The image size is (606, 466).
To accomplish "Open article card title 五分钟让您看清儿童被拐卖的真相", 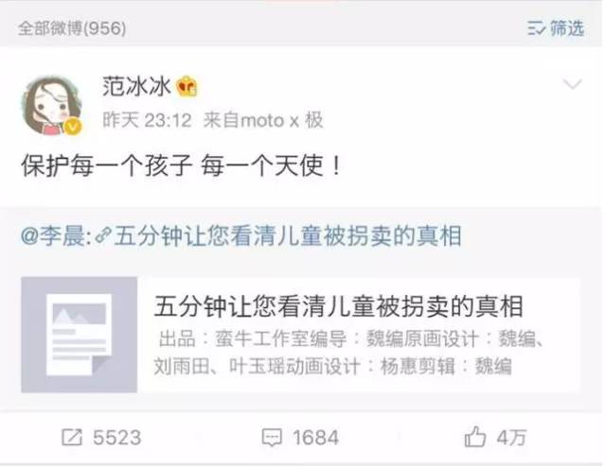I will (339, 306).
